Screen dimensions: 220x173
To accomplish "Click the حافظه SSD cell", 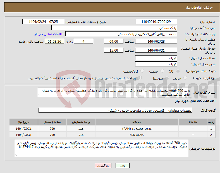I will (137, 135).
